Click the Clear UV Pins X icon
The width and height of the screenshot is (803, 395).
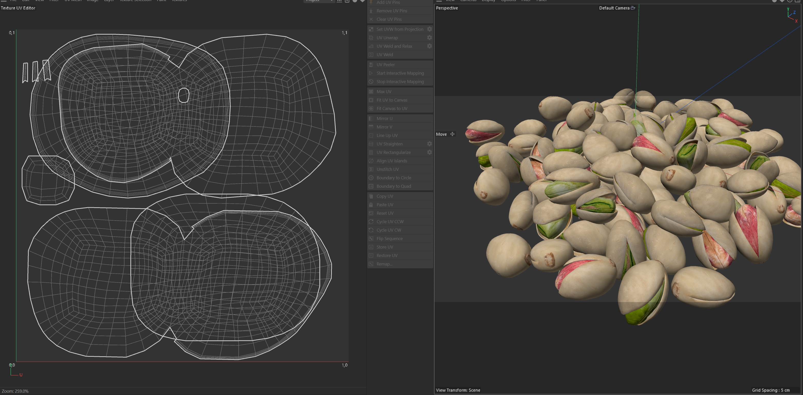coord(371,19)
